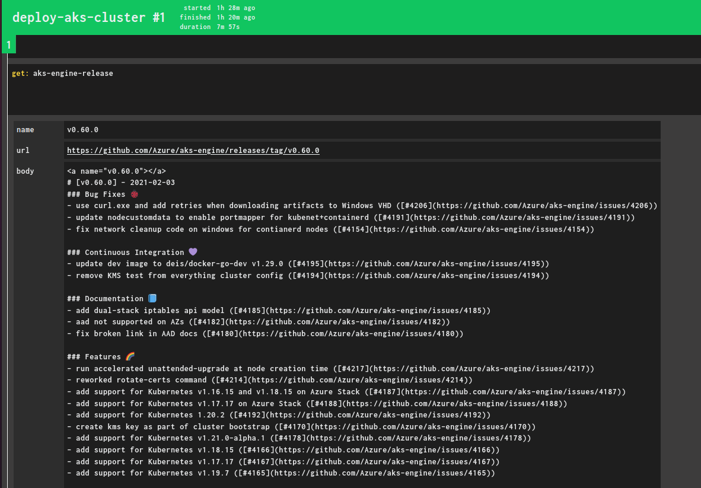Click the 'duration 7m 57s' value
Image resolution: width=701 pixels, height=488 pixels.
pos(210,27)
